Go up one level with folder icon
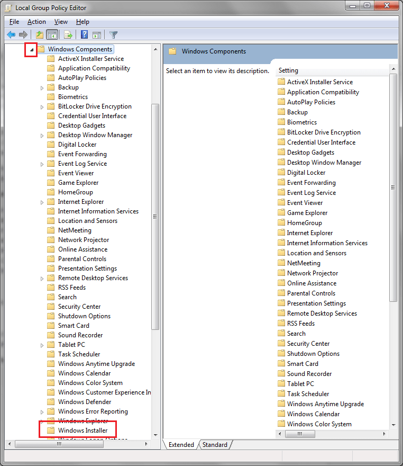403x466 pixels. pos(40,35)
